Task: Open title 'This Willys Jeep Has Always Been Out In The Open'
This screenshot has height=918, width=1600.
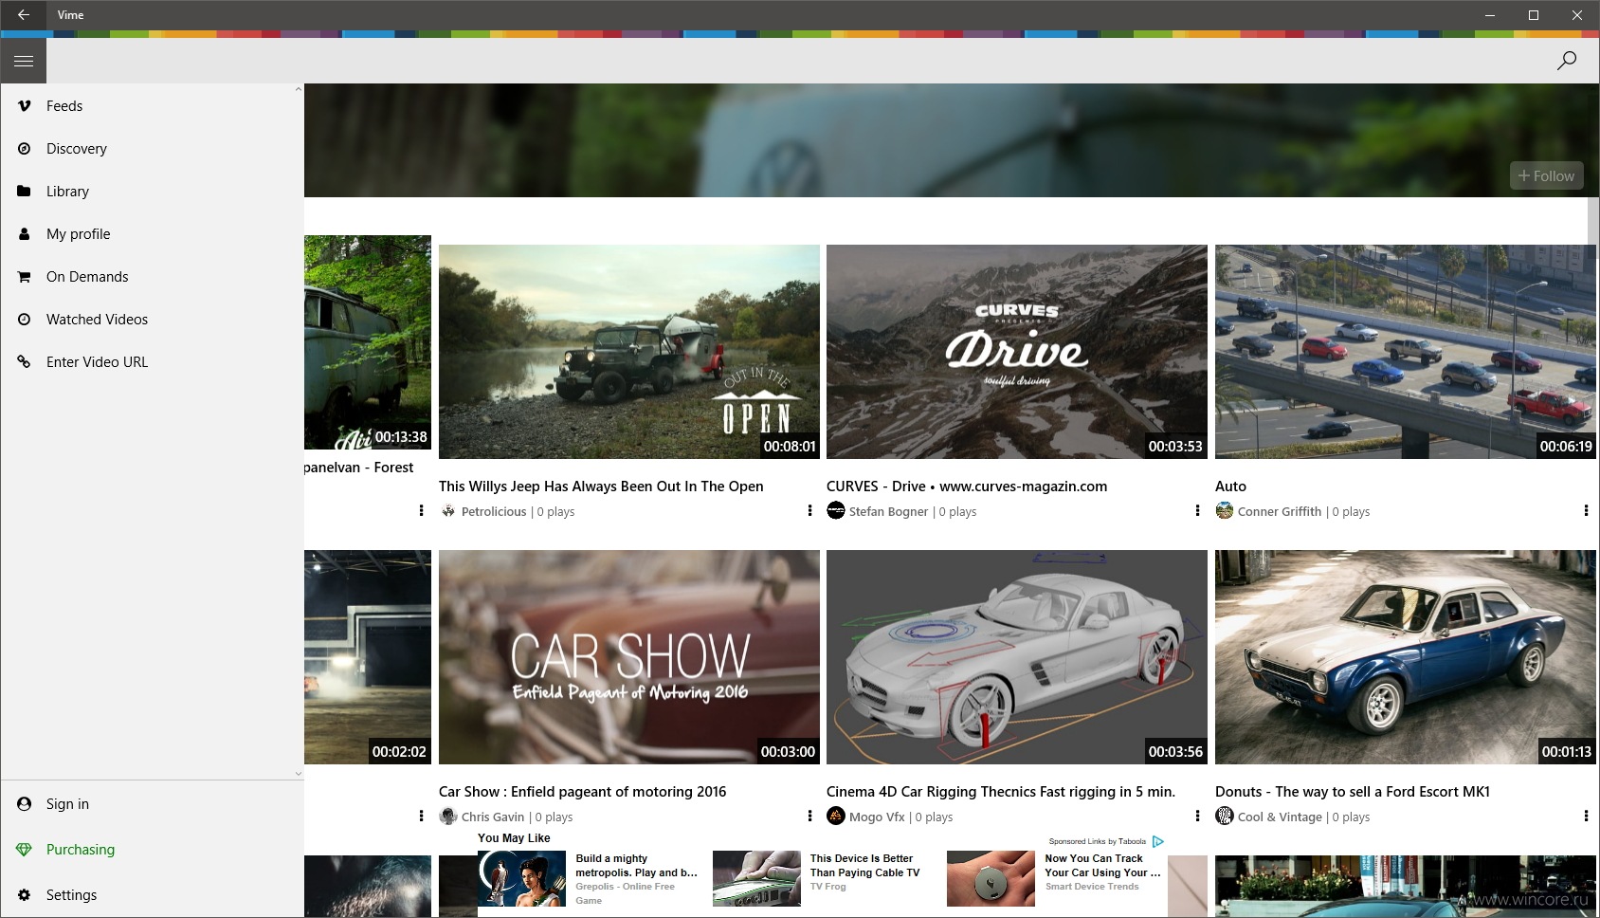Action: (601, 487)
